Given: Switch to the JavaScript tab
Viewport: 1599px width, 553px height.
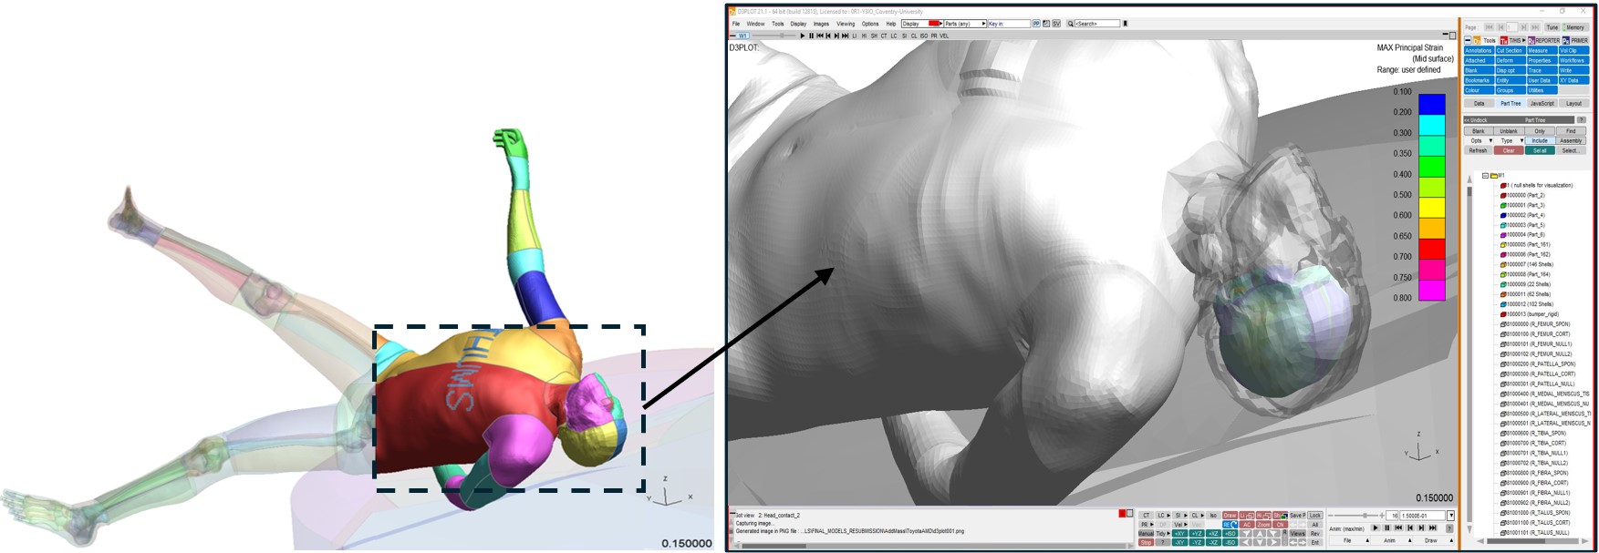Looking at the screenshot, I should [1542, 103].
